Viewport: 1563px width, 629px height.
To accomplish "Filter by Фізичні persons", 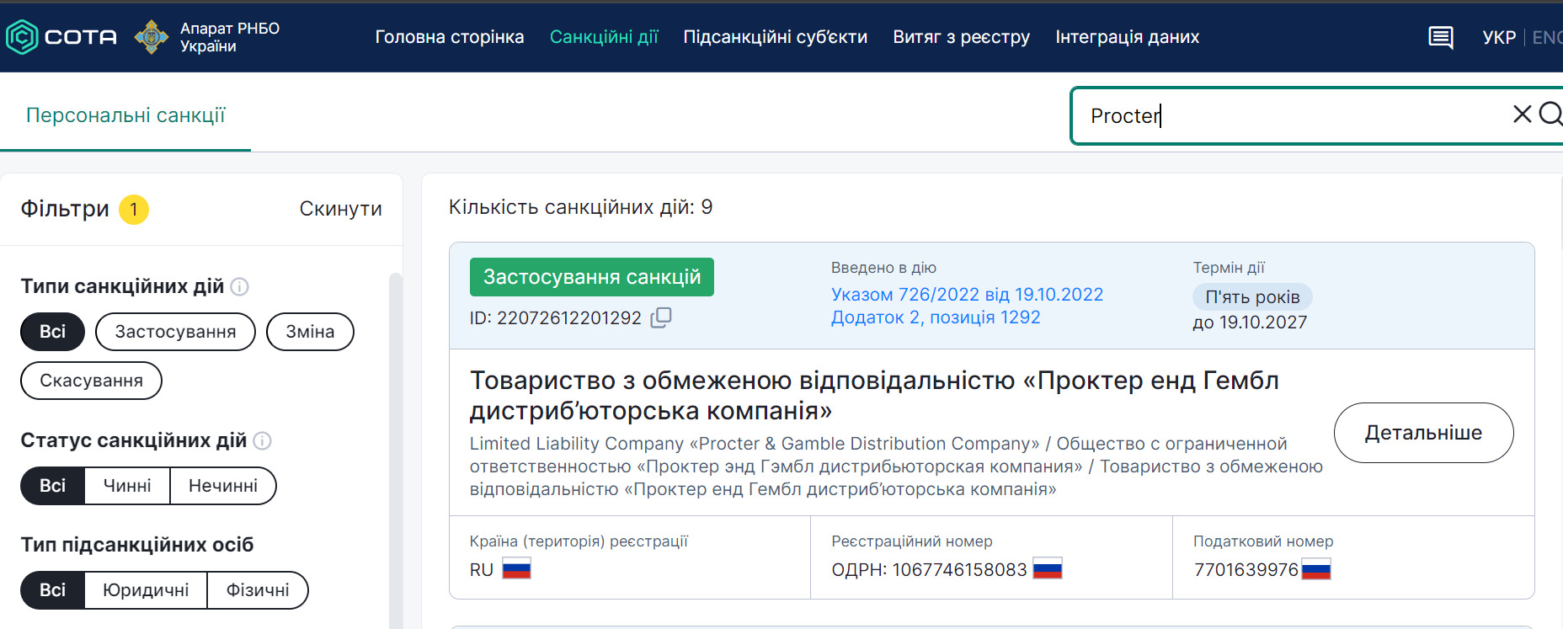I will [258, 590].
